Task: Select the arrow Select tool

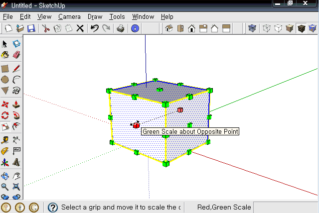Action: (x=5, y=44)
